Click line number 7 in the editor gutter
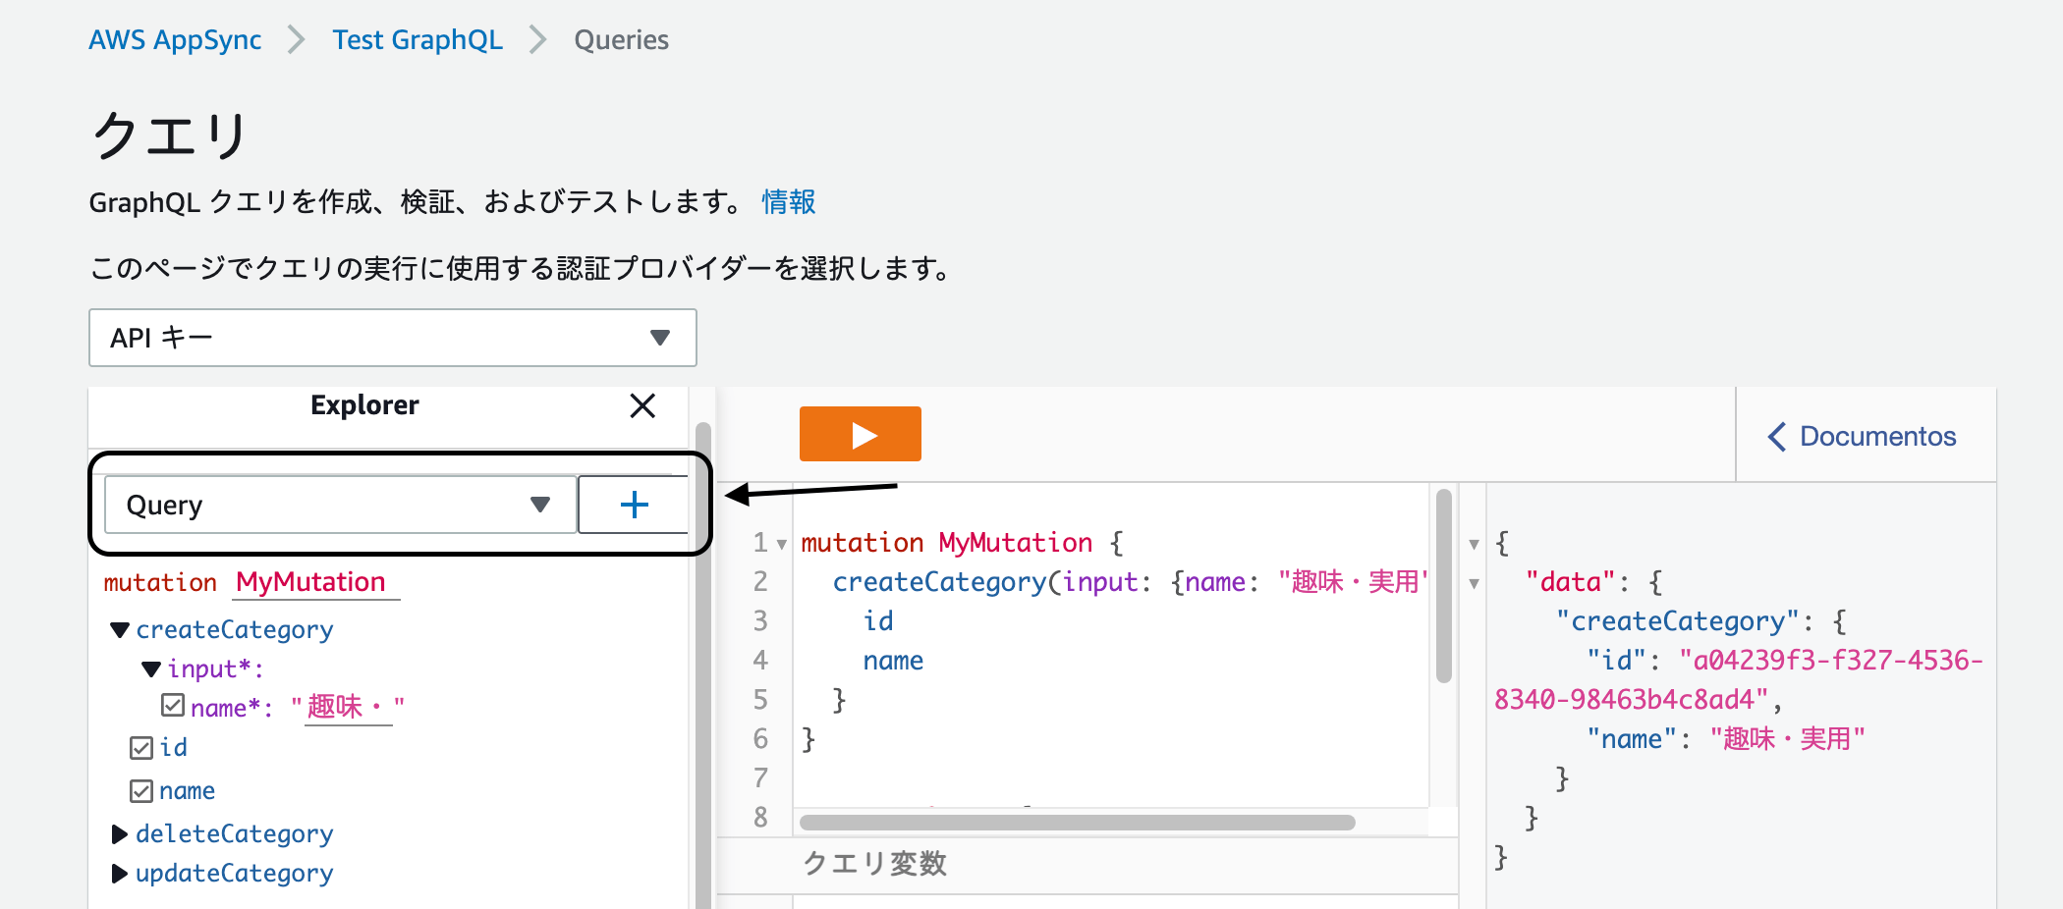The width and height of the screenshot is (2063, 909). (x=760, y=778)
